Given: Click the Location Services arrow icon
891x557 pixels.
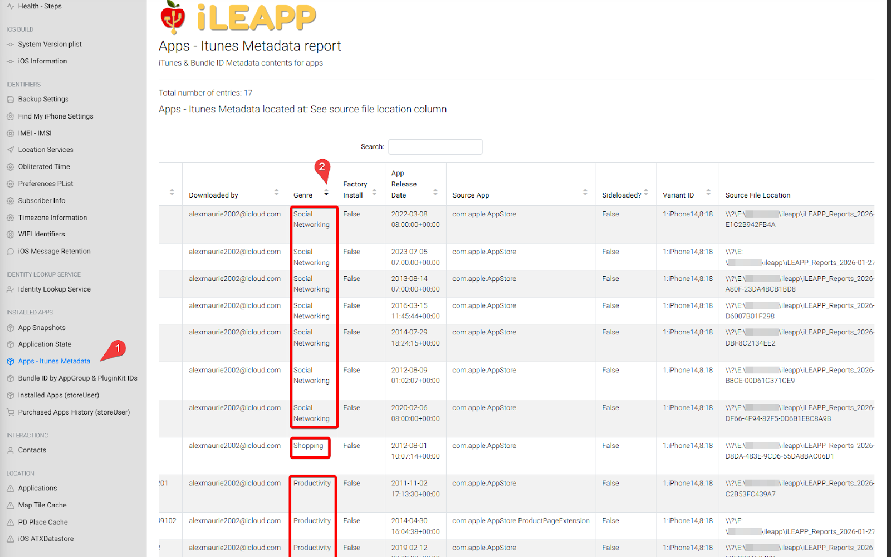Looking at the screenshot, I should tap(11, 150).
